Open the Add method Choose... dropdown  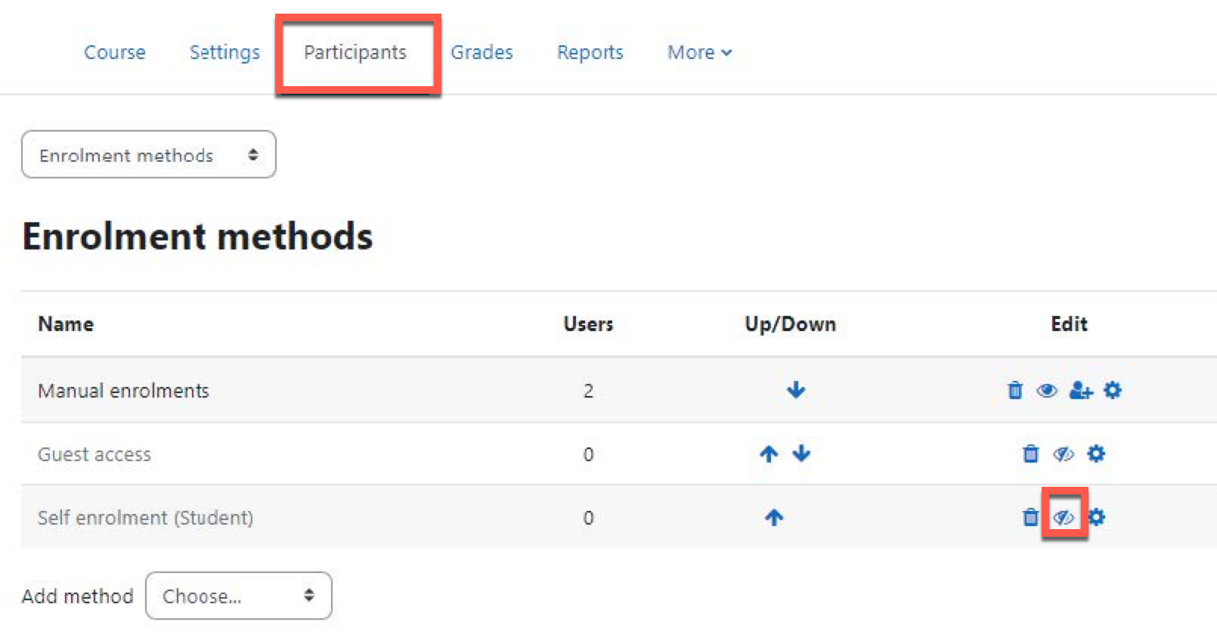click(x=239, y=596)
